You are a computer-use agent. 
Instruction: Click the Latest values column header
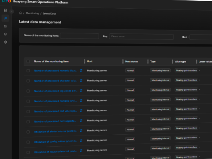pyautogui.click(x=205, y=62)
